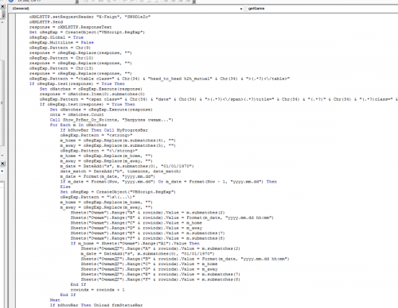
Task: Click the date_match = DateAdd line
Action: [x=120, y=171]
